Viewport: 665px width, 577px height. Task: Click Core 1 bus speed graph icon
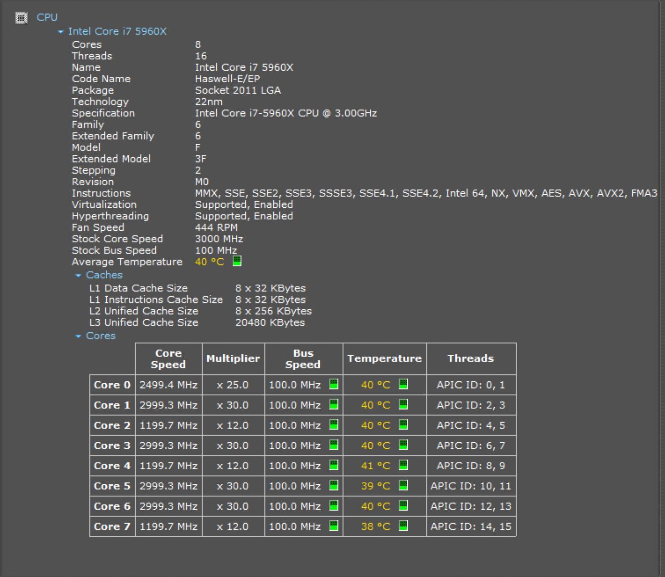pos(334,404)
